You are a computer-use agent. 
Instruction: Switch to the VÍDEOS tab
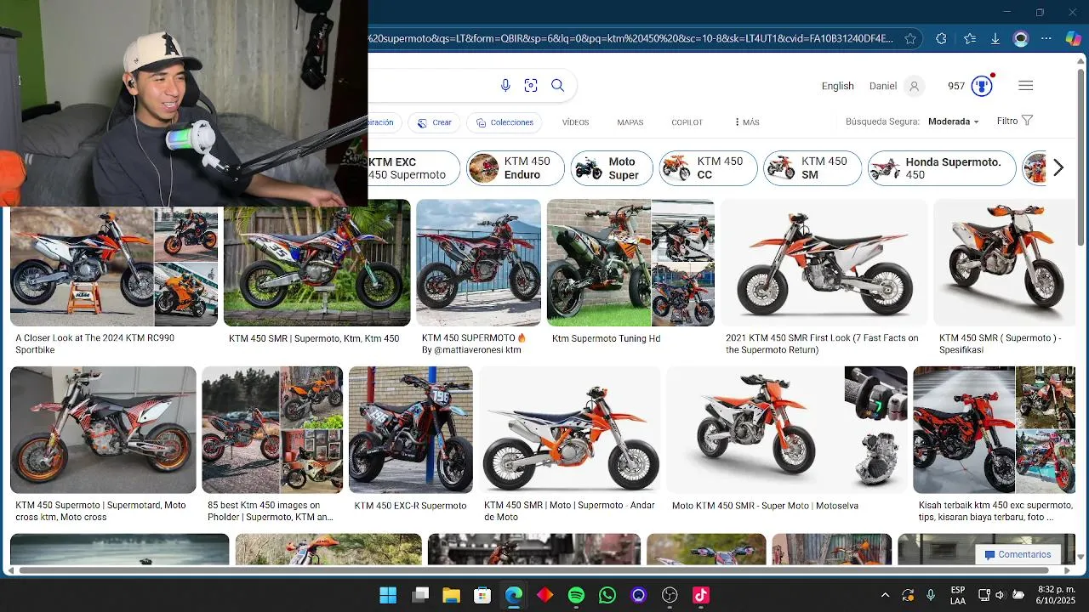pos(575,122)
